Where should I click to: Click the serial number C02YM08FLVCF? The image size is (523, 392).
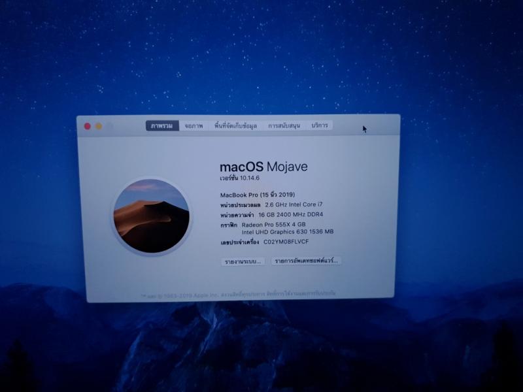tap(286, 242)
